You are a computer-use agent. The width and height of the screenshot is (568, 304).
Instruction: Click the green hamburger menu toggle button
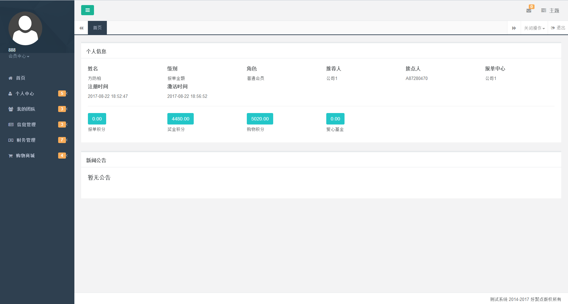tap(87, 10)
